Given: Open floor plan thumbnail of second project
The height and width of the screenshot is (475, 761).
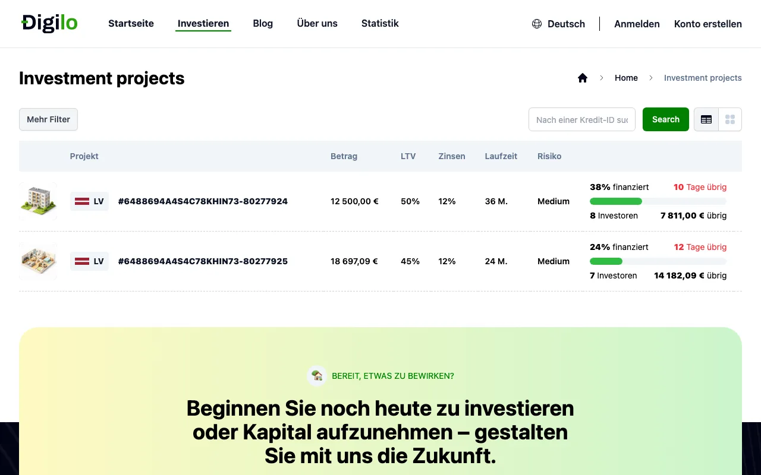Looking at the screenshot, I should (38, 261).
